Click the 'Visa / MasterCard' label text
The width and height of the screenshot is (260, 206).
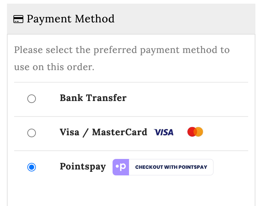pos(103,132)
